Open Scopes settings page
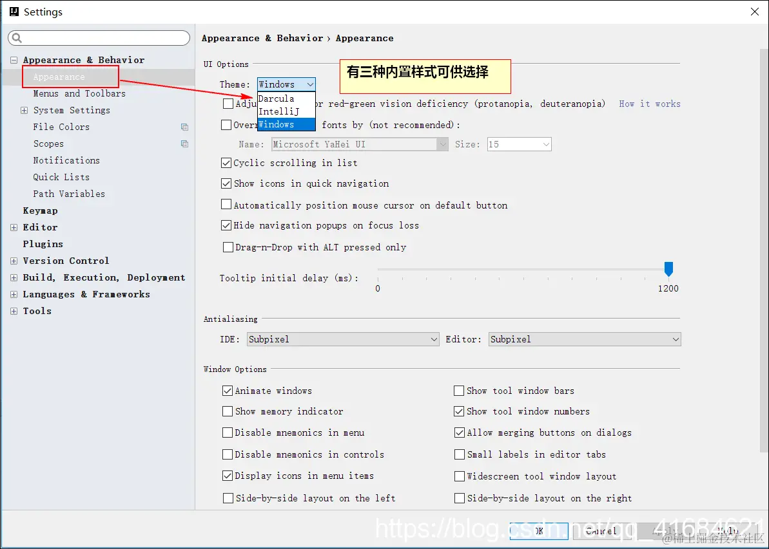The image size is (769, 549). [x=48, y=144]
